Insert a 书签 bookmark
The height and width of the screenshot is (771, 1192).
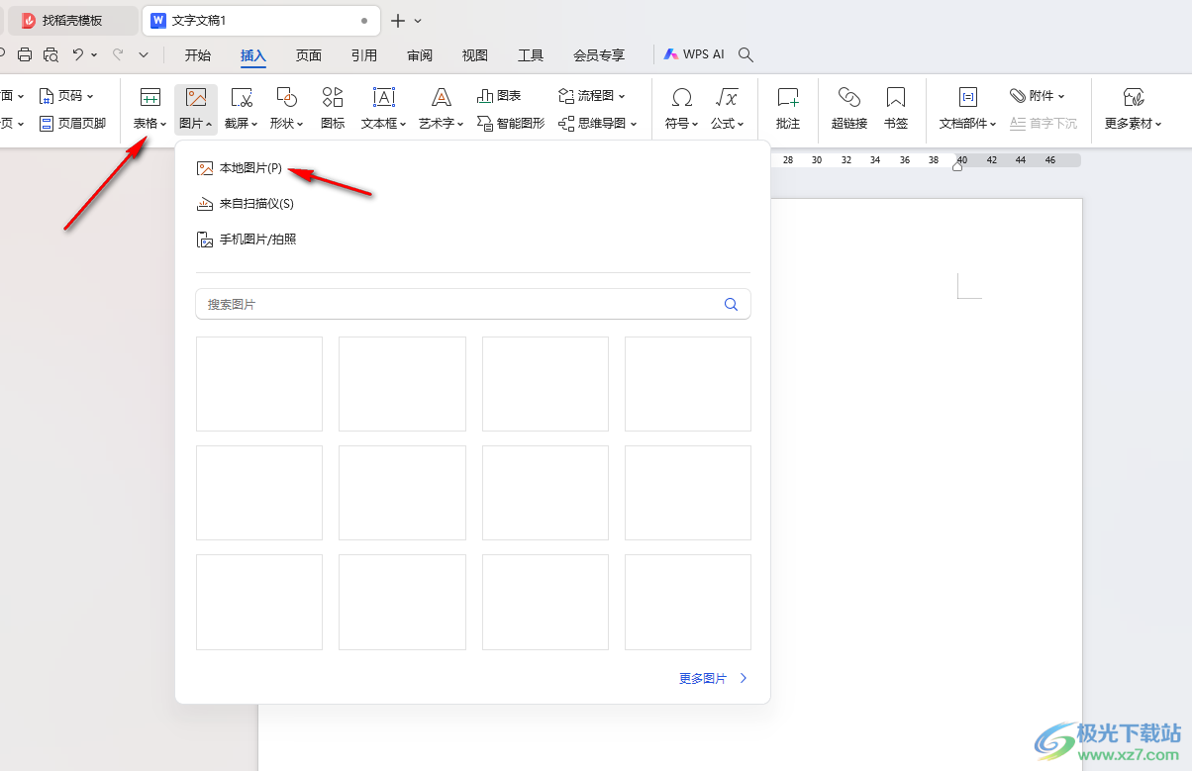point(896,109)
